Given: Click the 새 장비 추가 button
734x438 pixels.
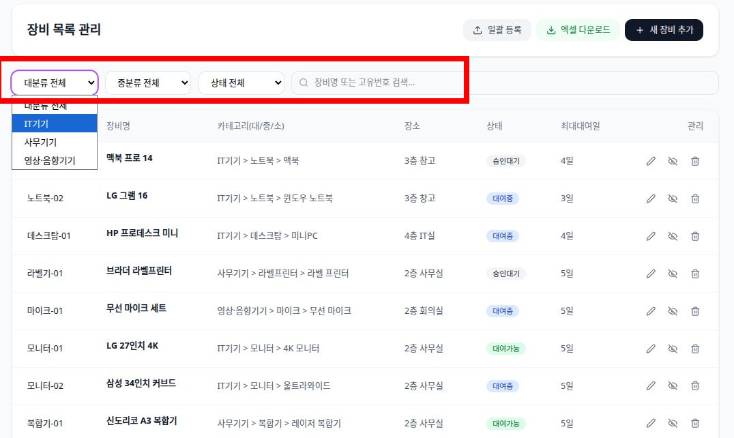Looking at the screenshot, I should point(664,30).
